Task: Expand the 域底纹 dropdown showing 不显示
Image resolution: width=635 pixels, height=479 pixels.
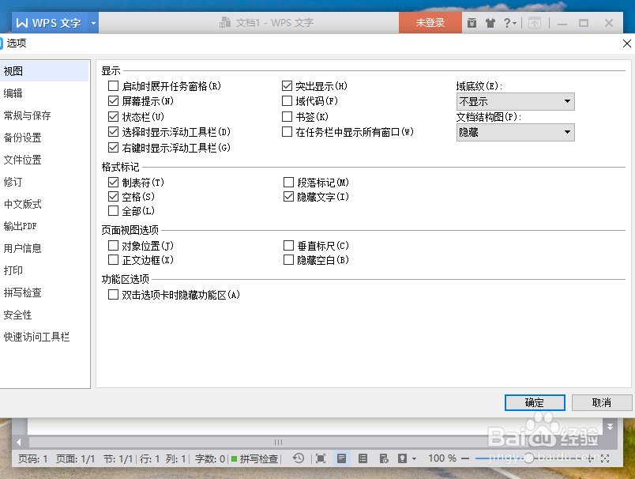Action: 515,101
